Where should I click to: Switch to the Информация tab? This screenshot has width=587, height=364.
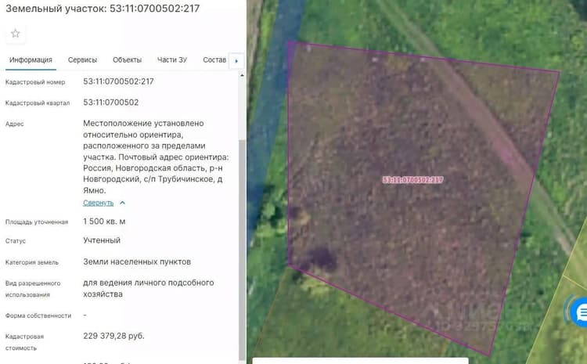tap(31, 60)
